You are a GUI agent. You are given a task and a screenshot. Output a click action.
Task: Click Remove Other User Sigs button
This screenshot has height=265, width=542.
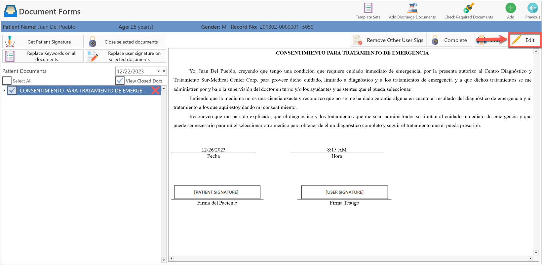click(389, 40)
